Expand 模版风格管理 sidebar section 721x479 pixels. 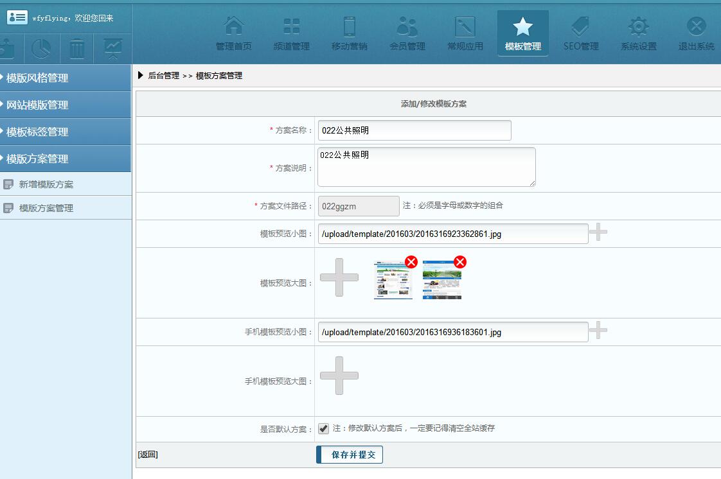66,78
